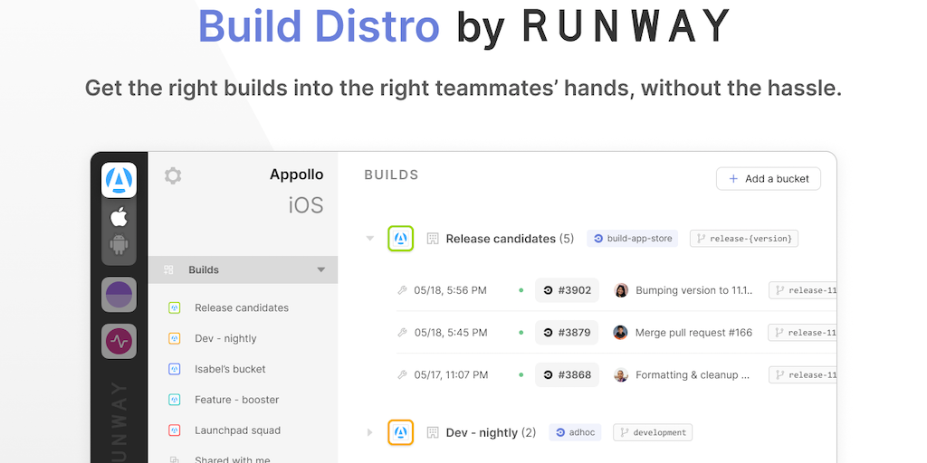
Task: Click author avatar beside Formatting & cleanup commit
Action: click(x=621, y=375)
